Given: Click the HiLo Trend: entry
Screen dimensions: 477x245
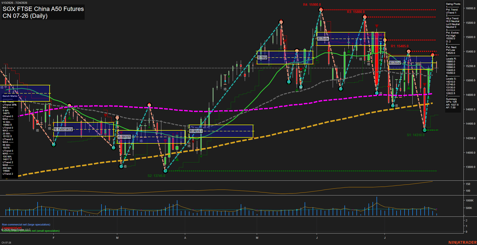Looking at the screenshot, I should click(452, 19).
